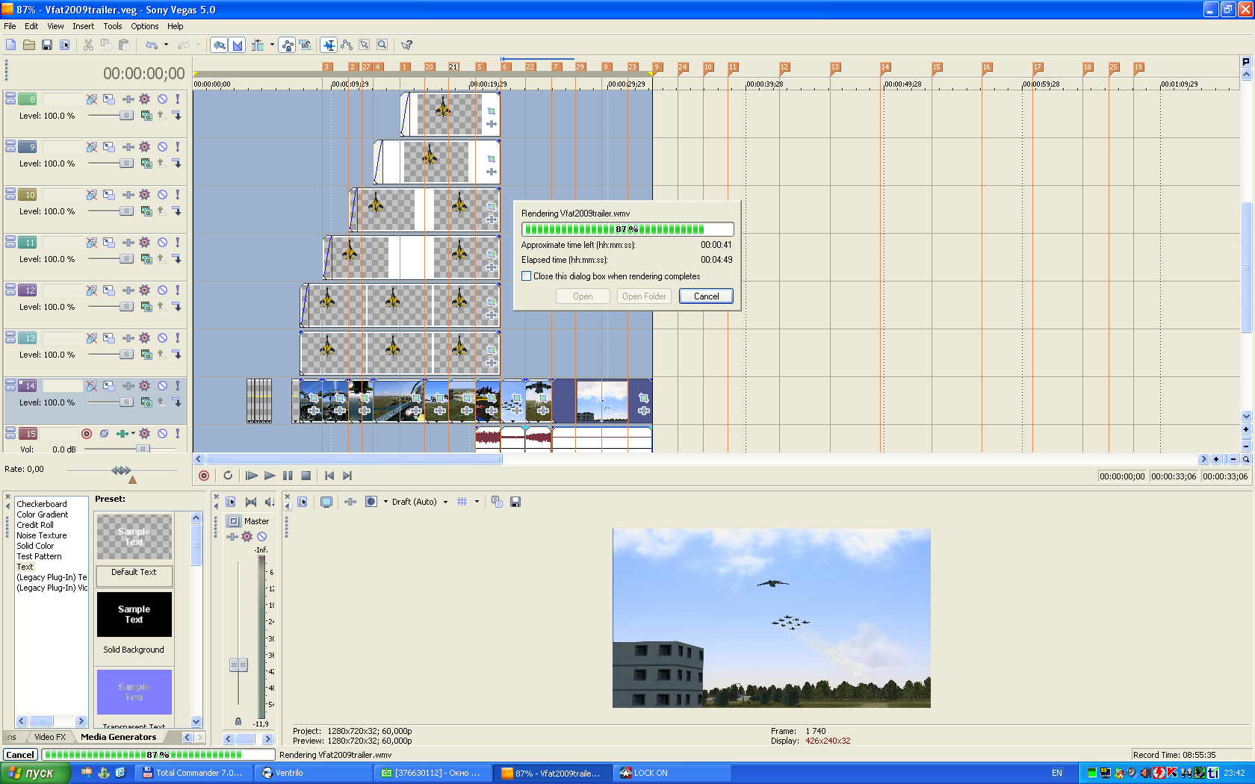Click Cancel button in the status bar
The image size is (1255, 784).
click(20, 755)
